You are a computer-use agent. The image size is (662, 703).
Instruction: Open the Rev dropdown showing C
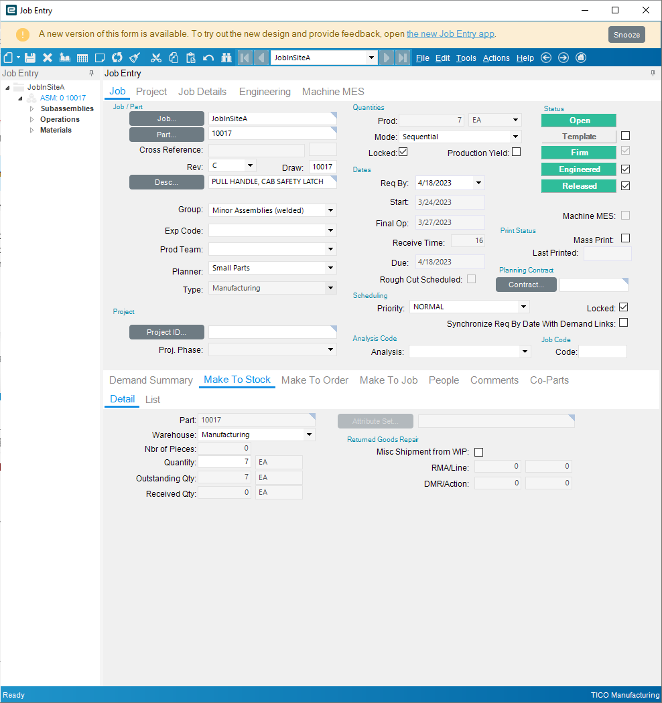coord(251,165)
